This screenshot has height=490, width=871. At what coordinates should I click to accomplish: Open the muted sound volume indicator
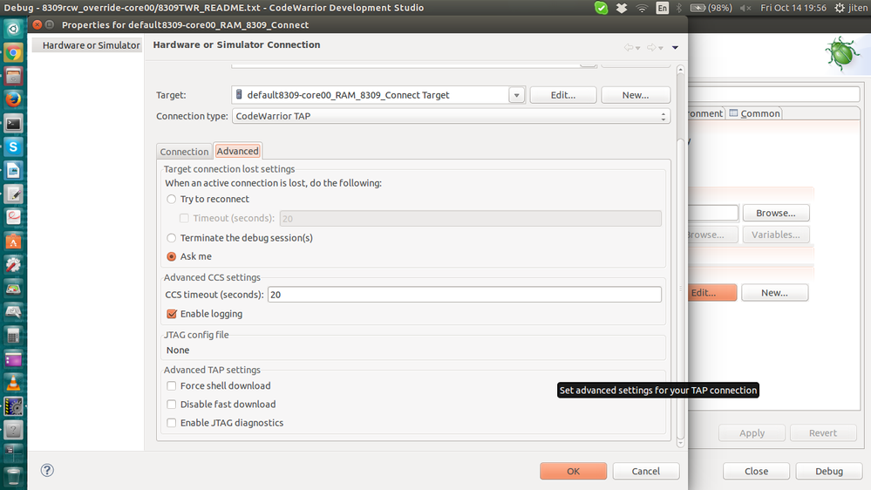pyautogui.click(x=745, y=8)
